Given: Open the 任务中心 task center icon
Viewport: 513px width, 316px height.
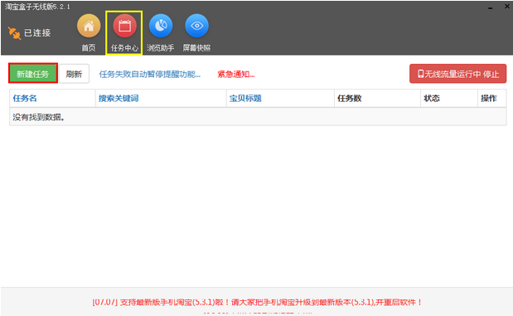Looking at the screenshot, I should click(x=124, y=26).
